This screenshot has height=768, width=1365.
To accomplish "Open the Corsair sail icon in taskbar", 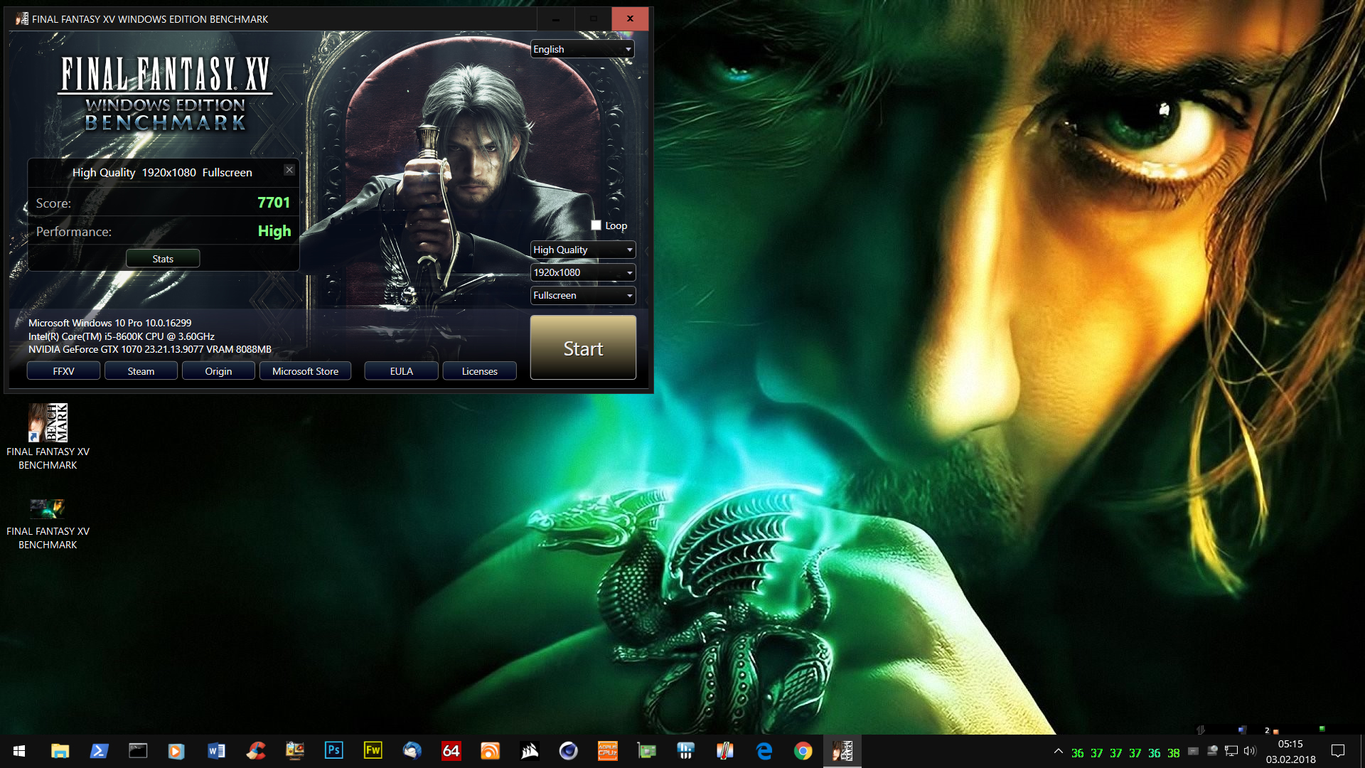I will pos(530,751).
